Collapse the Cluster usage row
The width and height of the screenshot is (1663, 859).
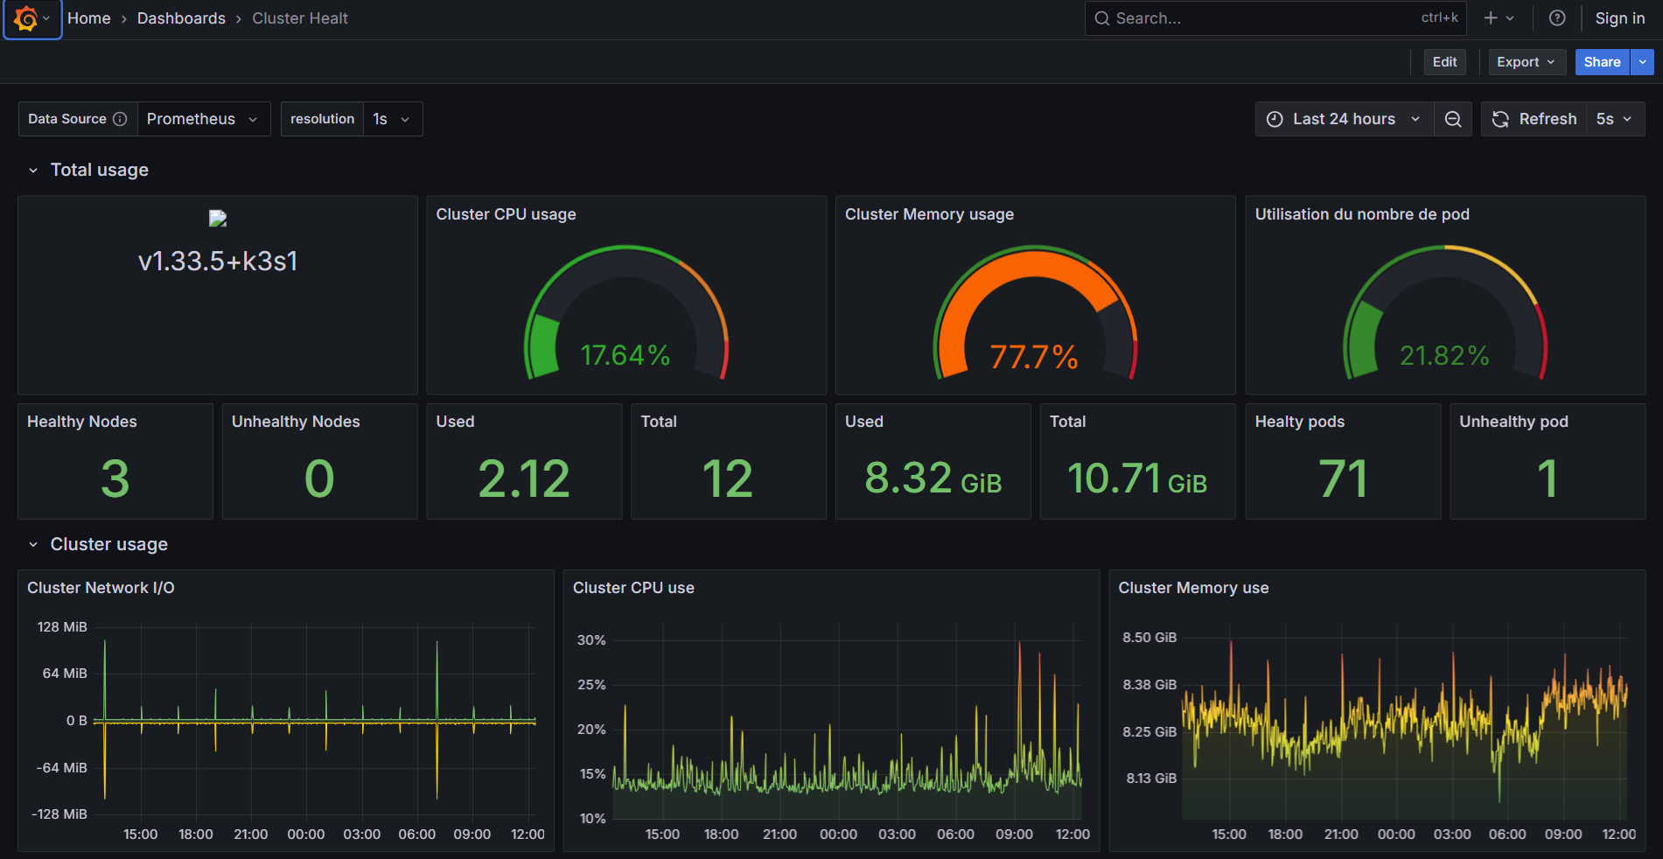click(33, 545)
